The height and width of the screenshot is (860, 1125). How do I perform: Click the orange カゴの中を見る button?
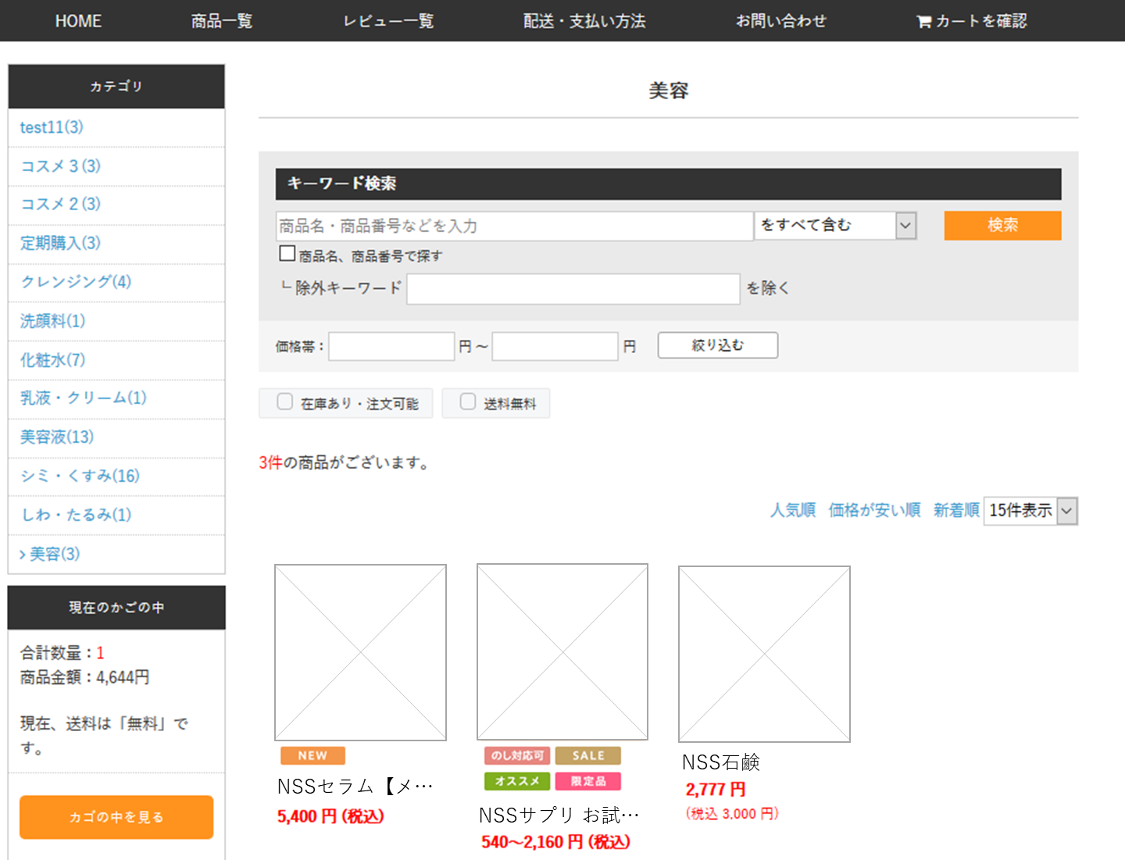116,817
